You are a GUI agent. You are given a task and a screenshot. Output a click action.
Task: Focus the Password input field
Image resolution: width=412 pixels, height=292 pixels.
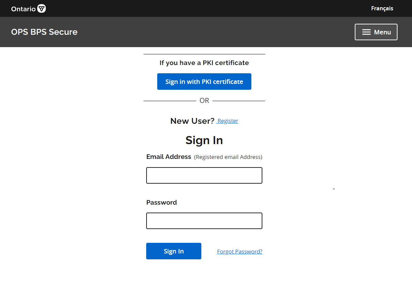204,221
